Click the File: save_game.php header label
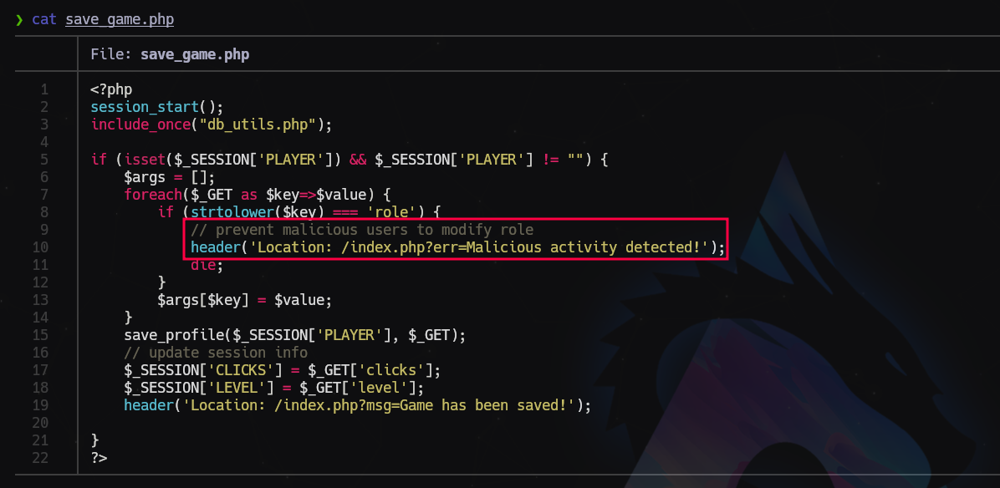Screen dimensions: 1000x488 click(x=170, y=55)
